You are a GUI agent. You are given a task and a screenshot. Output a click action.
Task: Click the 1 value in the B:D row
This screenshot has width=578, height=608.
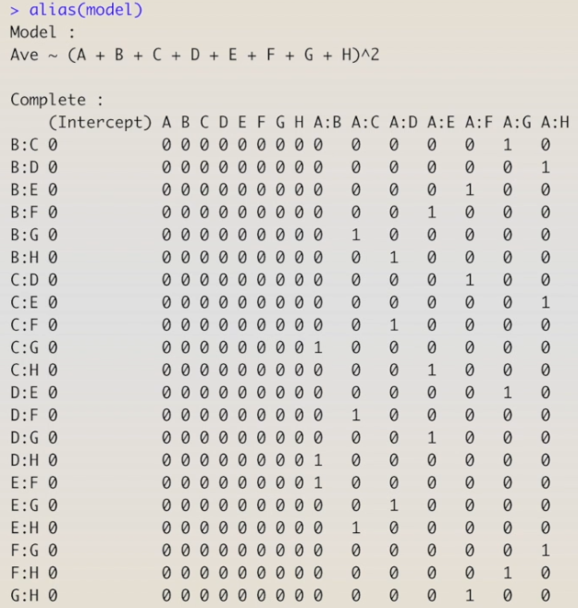[x=546, y=167]
